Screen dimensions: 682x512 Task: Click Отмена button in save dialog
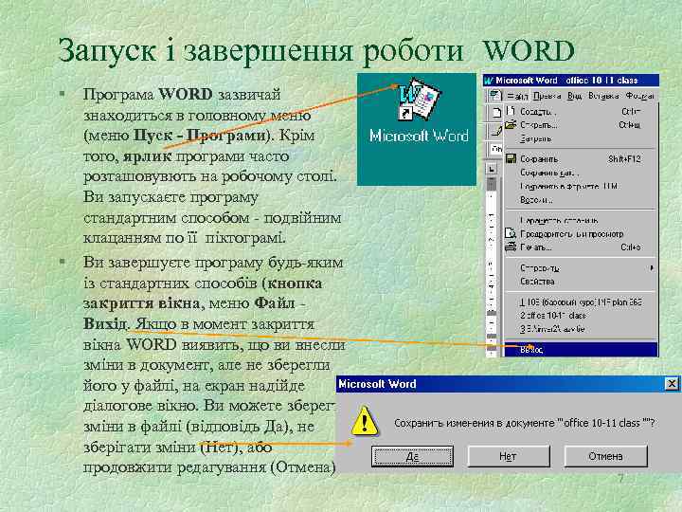tap(605, 456)
